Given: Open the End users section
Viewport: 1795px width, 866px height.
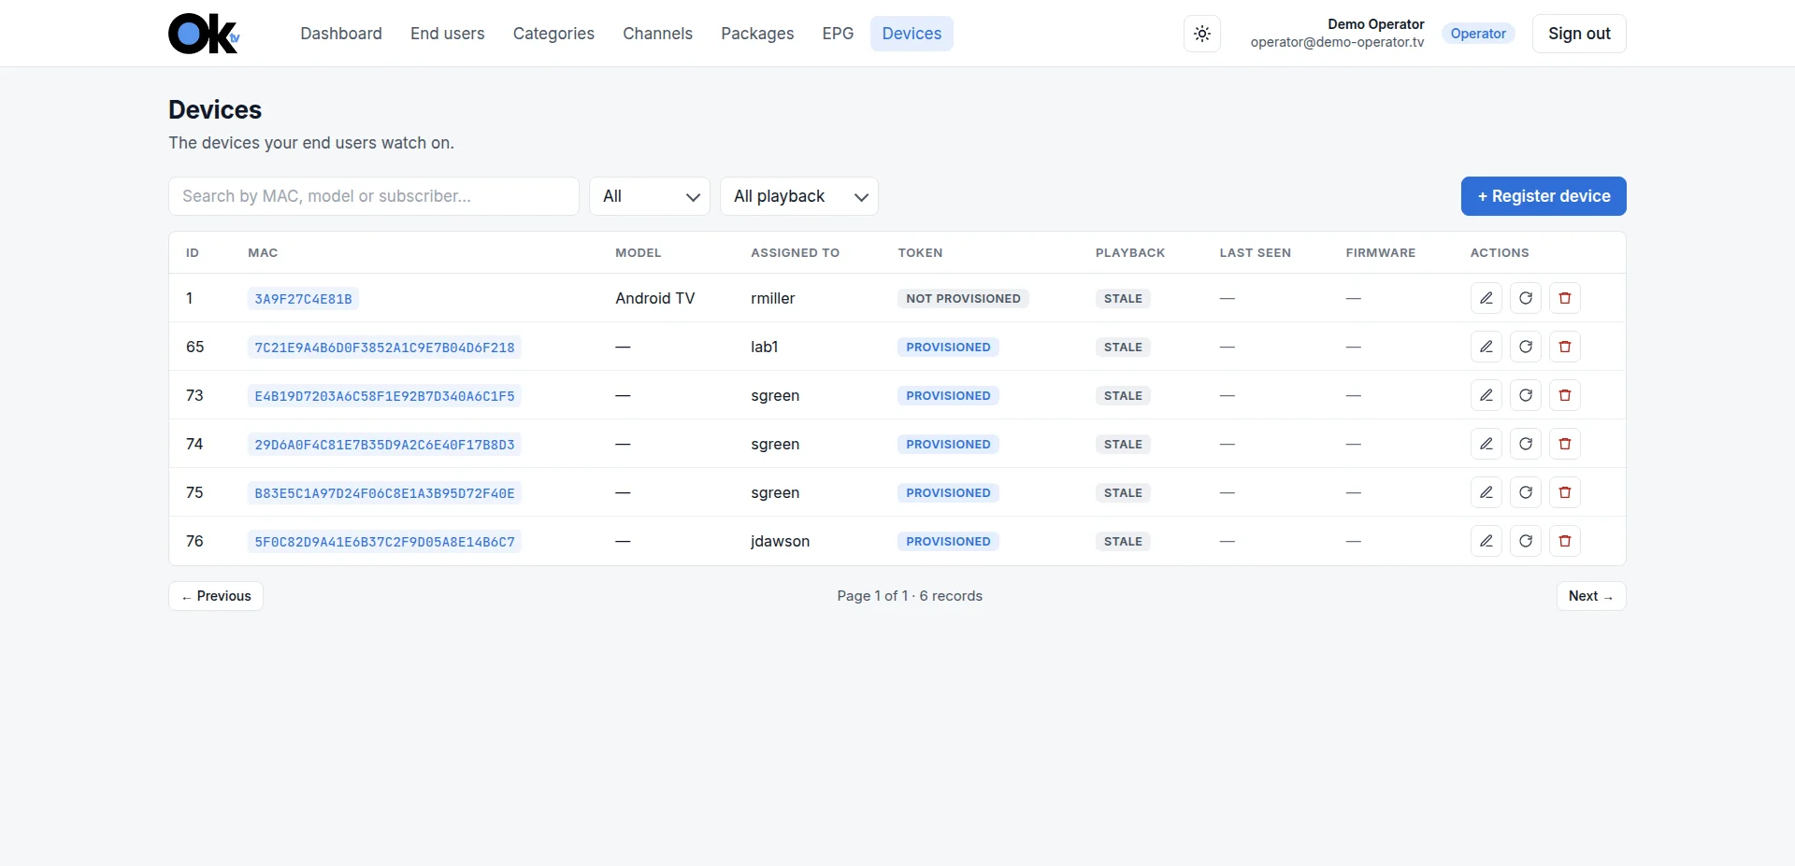Looking at the screenshot, I should [448, 34].
